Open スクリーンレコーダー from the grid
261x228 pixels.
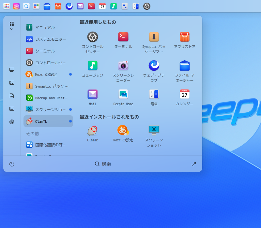coord(123,71)
